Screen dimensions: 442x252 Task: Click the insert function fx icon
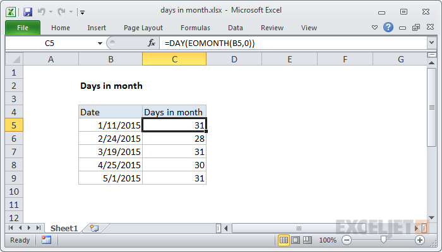pos(152,43)
